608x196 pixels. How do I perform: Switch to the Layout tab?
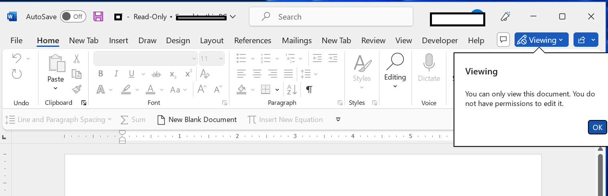point(212,40)
